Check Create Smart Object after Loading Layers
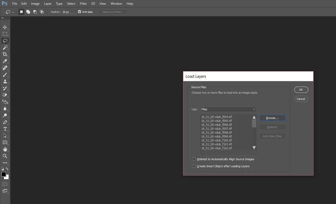Image resolution: width=336 pixels, height=204 pixels. pyautogui.click(x=194, y=166)
